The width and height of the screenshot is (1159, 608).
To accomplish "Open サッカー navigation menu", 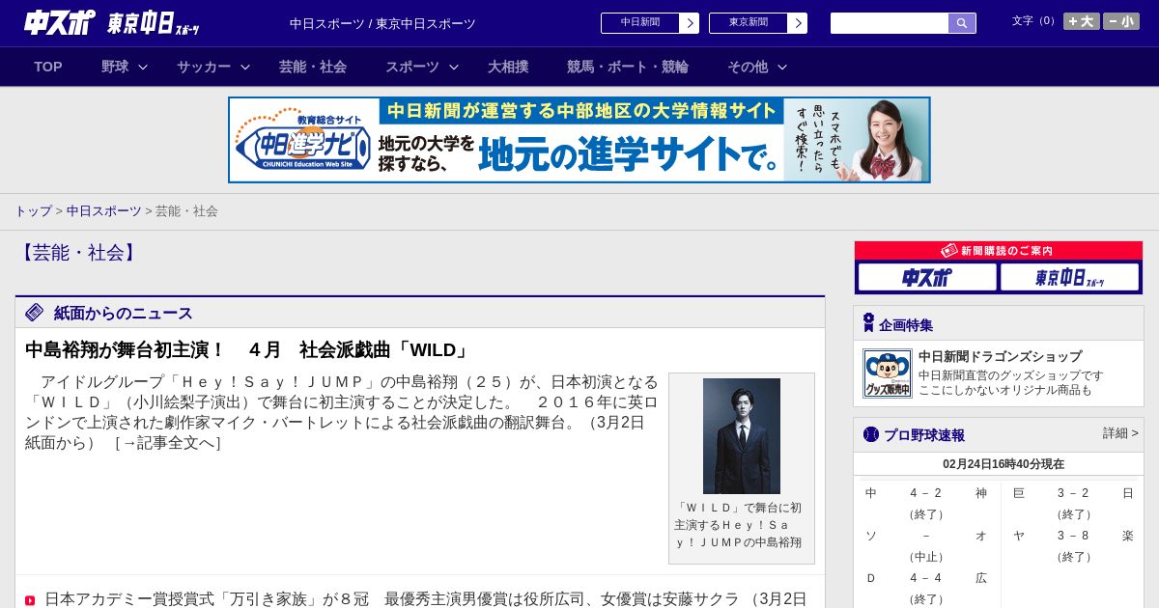I will (x=204, y=67).
